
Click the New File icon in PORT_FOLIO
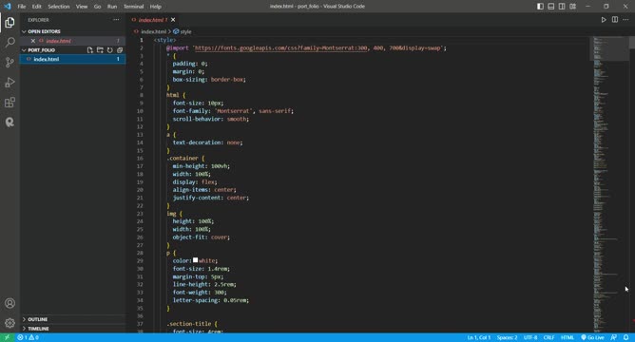[90, 50]
